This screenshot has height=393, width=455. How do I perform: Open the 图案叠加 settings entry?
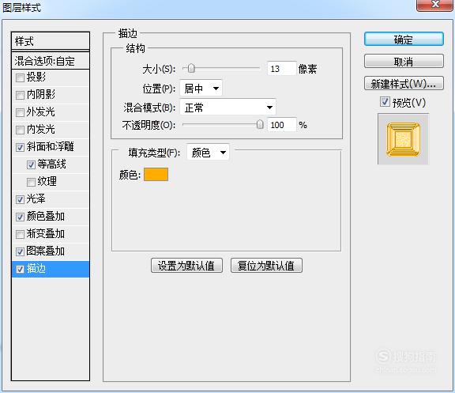45,251
